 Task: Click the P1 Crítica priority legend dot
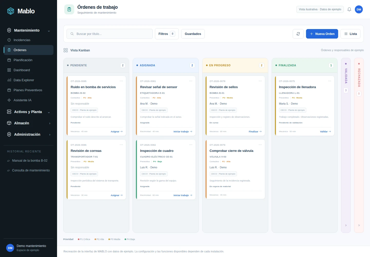point(79,239)
